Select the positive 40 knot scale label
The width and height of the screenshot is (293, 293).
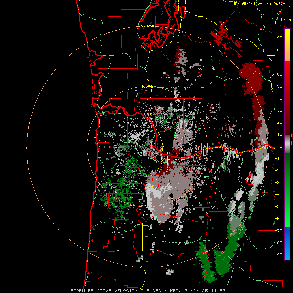[x=280, y=98]
